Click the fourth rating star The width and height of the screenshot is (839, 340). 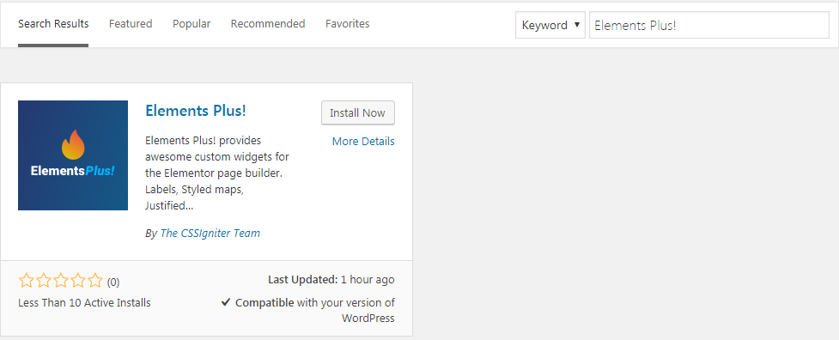click(77, 280)
